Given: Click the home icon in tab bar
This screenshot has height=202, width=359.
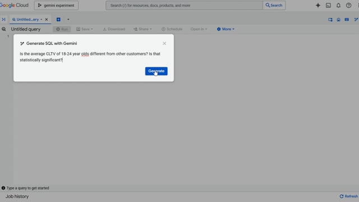Looking at the screenshot, I should click(x=338, y=20).
